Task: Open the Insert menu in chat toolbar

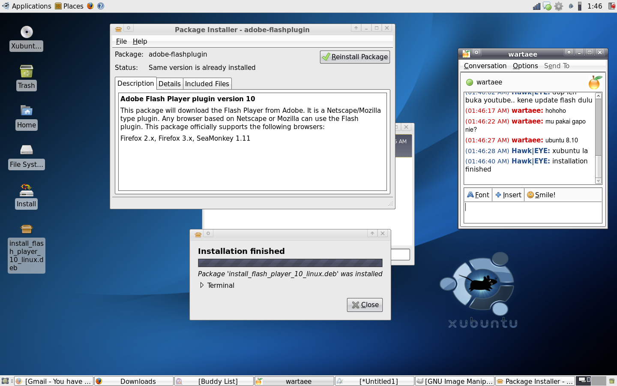Action: pyautogui.click(x=508, y=195)
